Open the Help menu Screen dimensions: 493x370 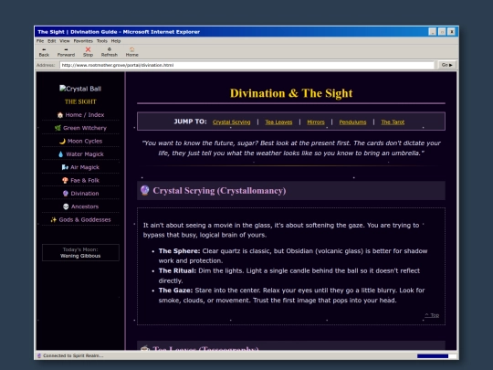[x=116, y=41]
